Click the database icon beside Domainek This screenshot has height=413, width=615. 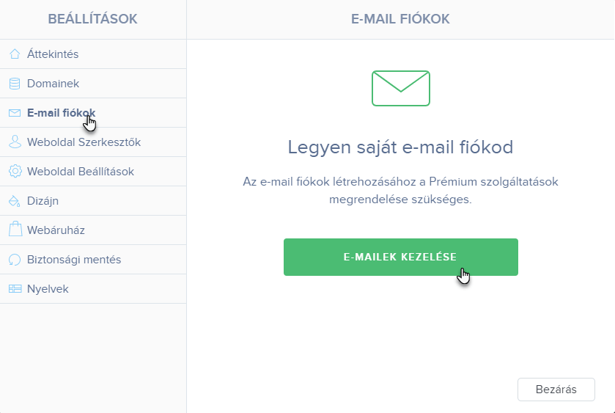[x=15, y=83]
